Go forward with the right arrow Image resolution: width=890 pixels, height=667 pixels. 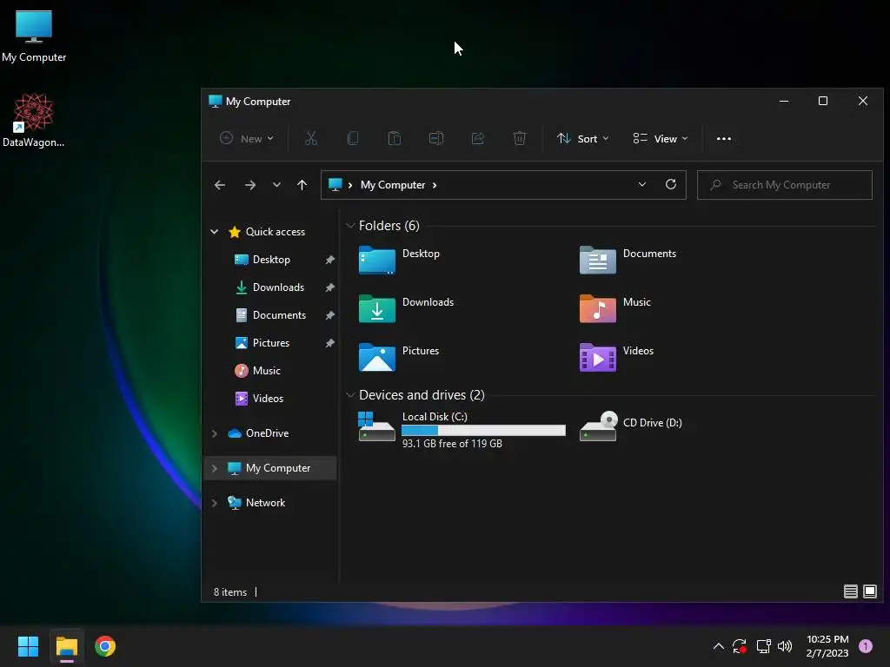[x=249, y=185]
